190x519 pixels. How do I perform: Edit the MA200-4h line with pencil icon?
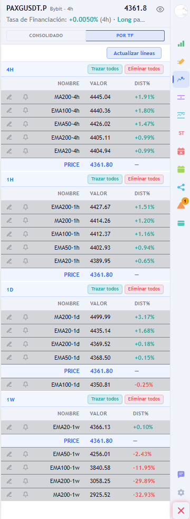pos(9,97)
